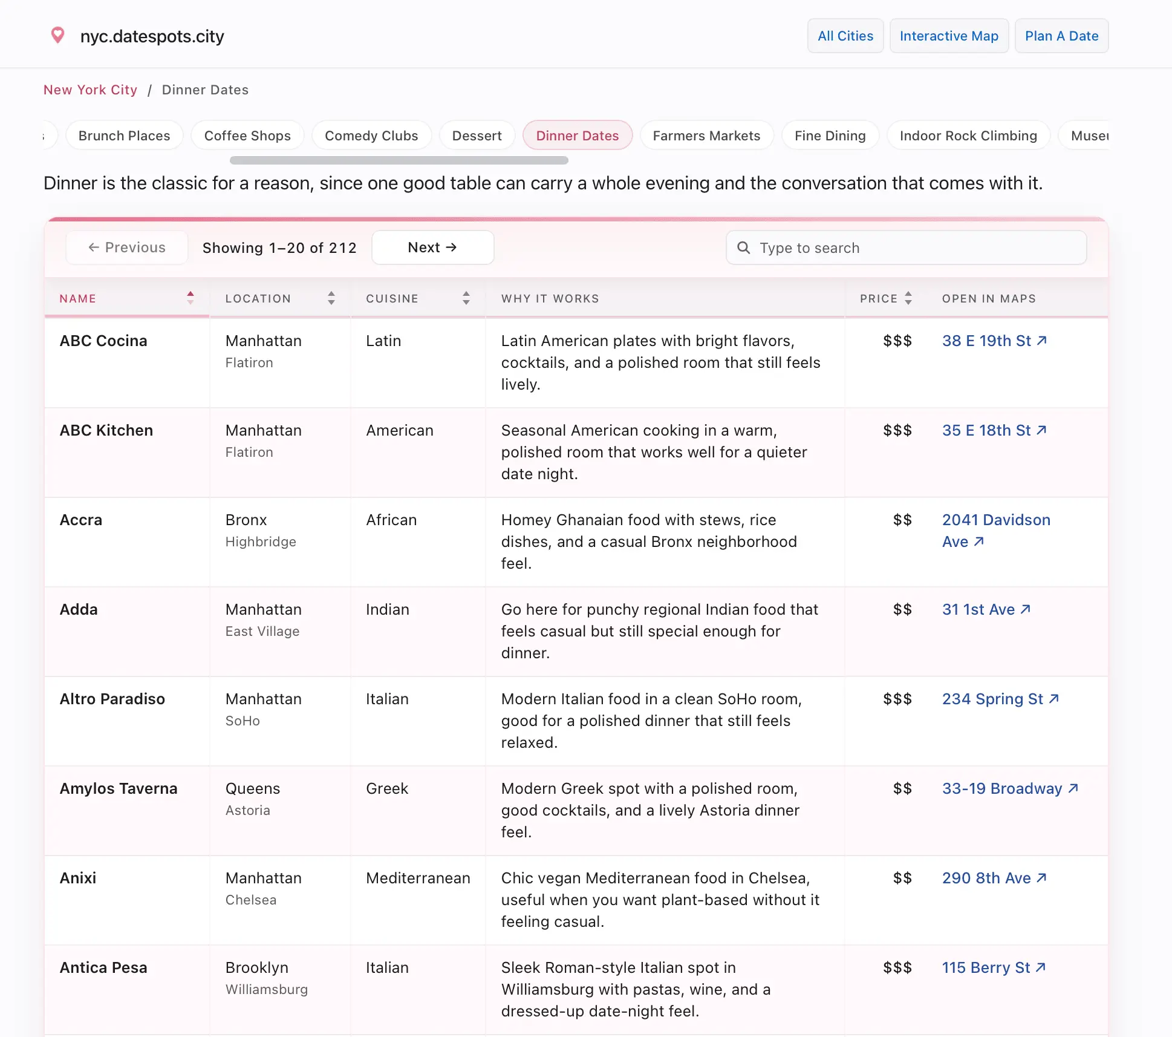Select the Comedy Clubs category

(371, 136)
